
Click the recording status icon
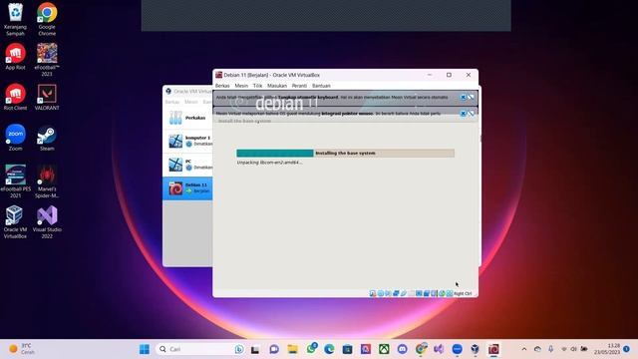pos(427,293)
